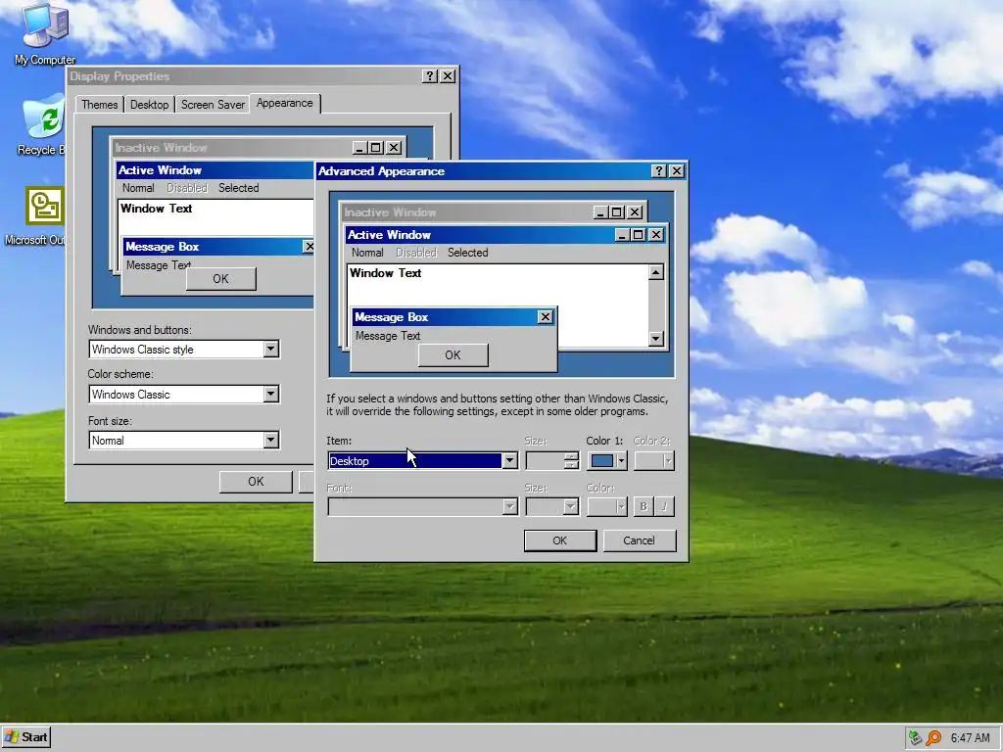Click preview OK button in Display Properties
The height and width of the screenshot is (752, 1003).
click(220, 279)
